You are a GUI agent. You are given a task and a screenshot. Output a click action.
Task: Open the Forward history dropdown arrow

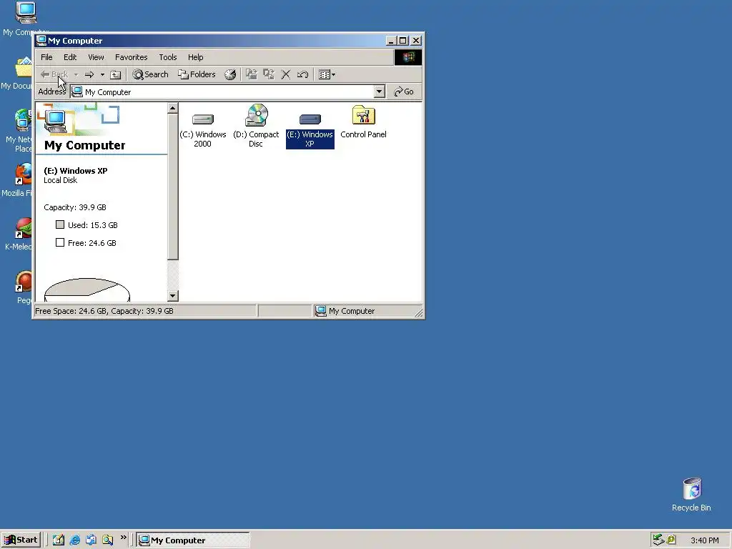(102, 74)
